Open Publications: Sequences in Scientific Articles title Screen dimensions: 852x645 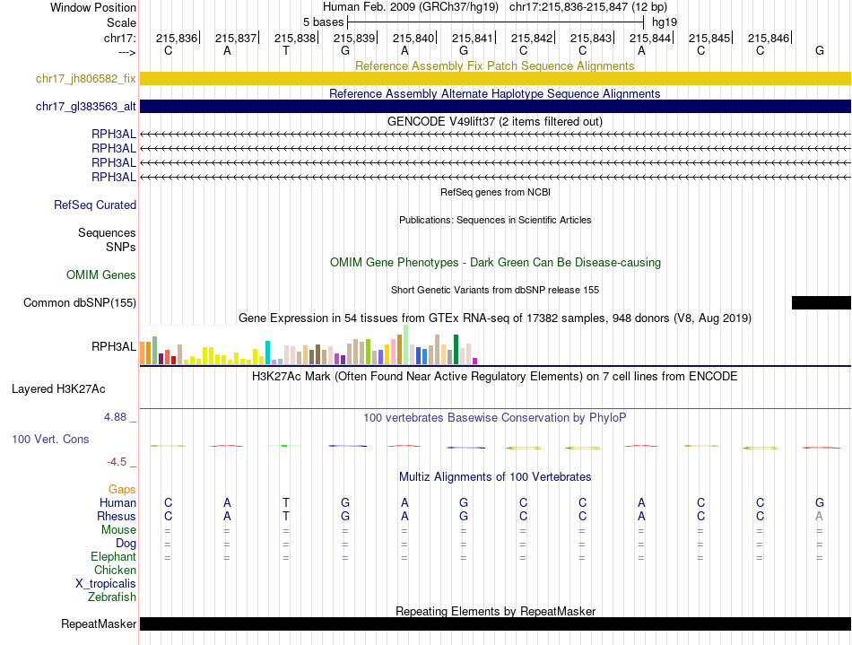[495, 220]
